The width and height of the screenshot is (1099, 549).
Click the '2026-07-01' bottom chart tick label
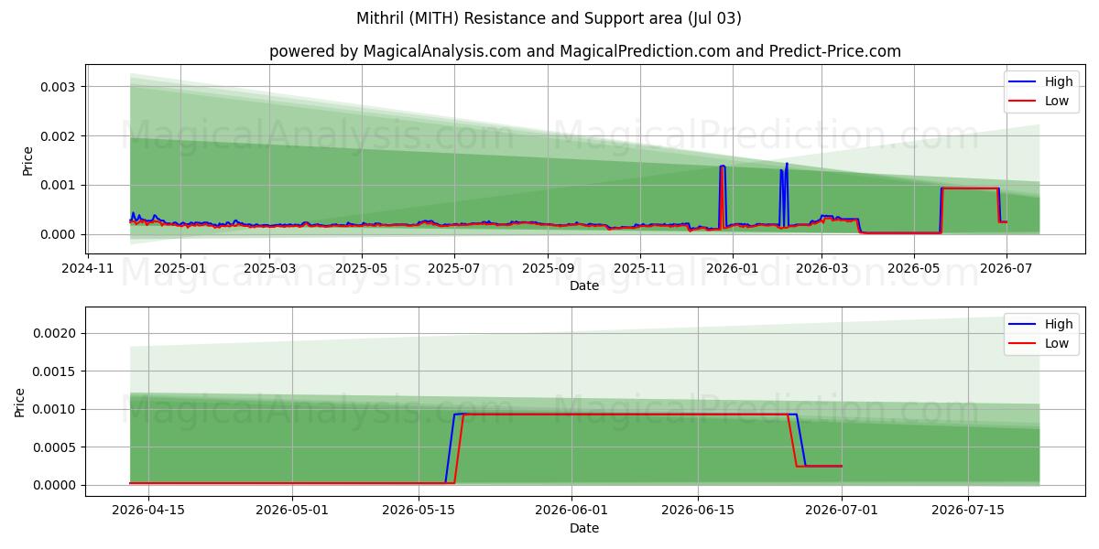point(842,510)
